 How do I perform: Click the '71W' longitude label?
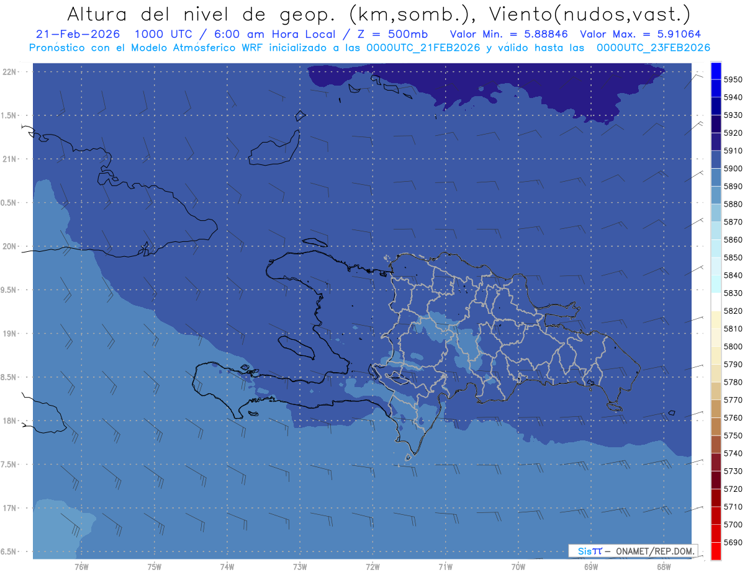coord(445,567)
